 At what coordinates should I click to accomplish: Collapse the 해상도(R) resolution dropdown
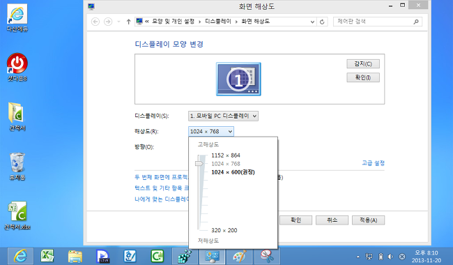click(211, 132)
